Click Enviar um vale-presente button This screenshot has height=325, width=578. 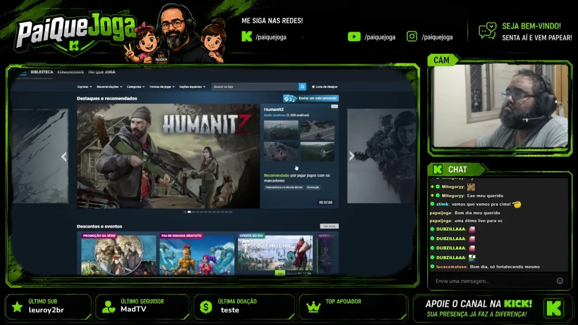311,98
